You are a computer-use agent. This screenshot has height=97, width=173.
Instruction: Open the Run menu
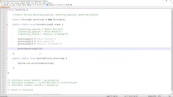point(40,3)
